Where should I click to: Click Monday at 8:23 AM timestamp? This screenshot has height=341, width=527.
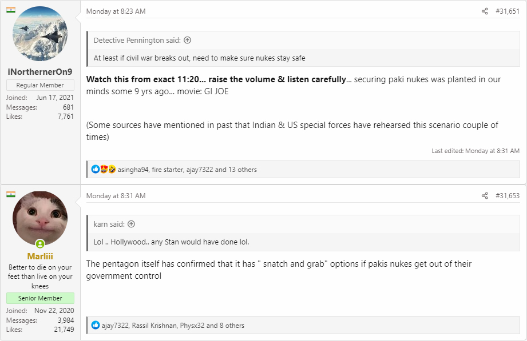(x=116, y=11)
